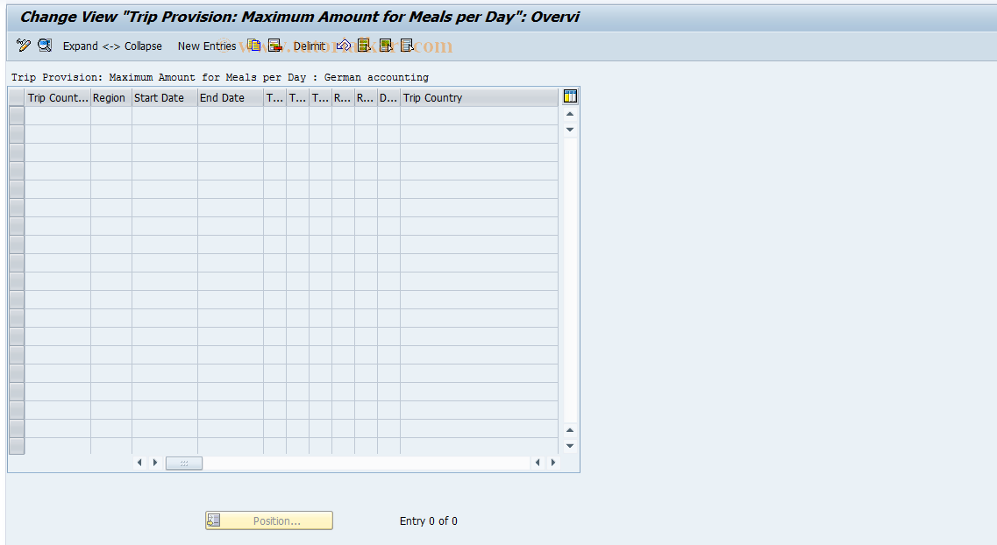Click the Trip Country column header
This screenshot has width=997, height=545.
click(480, 98)
